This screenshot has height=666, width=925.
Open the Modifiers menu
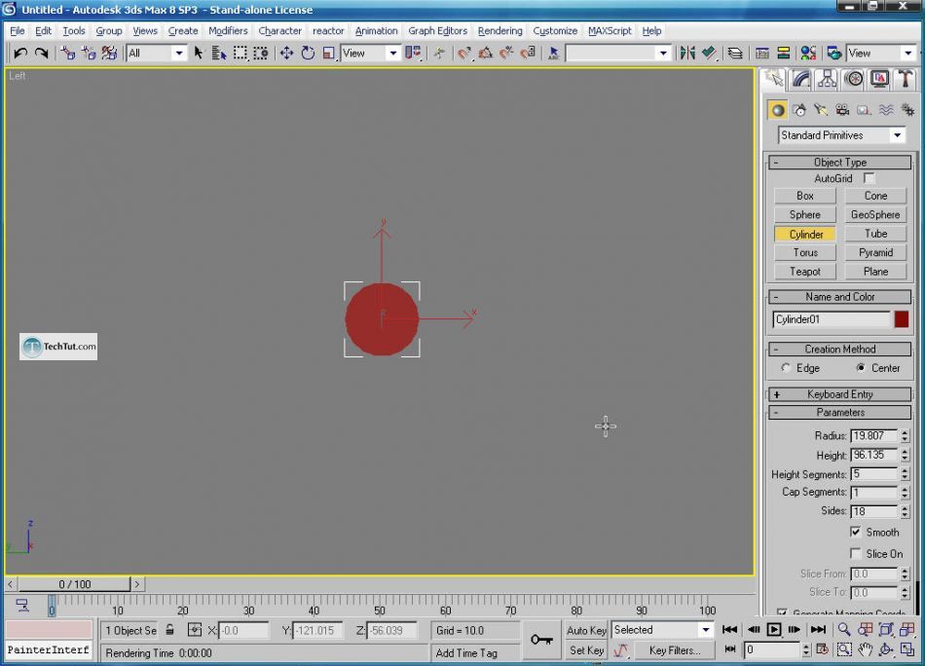tap(228, 31)
